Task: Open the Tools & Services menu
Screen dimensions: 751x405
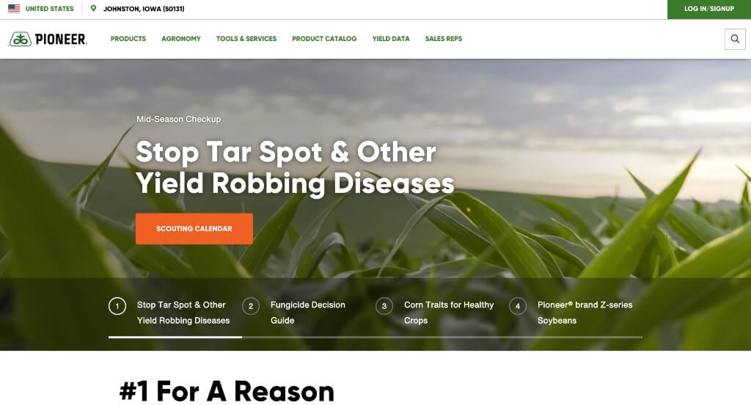Action: (x=246, y=39)
